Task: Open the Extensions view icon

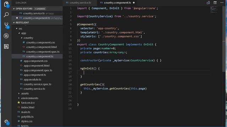Action: pos(6,46)
